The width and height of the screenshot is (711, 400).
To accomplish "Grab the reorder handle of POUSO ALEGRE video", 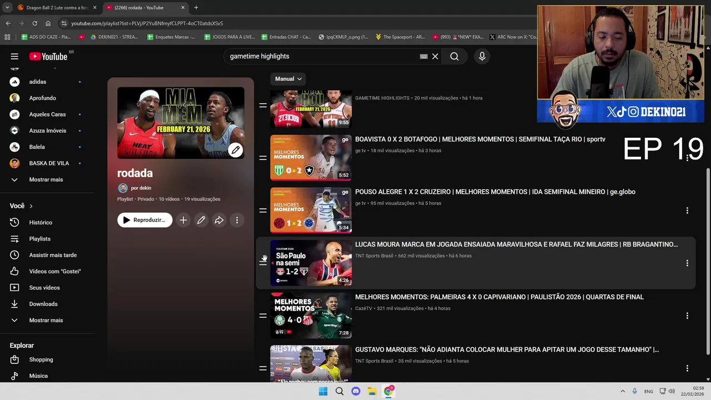I will click(x=263, y=211).
